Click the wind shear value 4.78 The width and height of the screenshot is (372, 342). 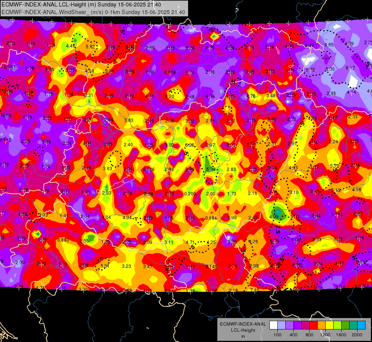(x=251, y=96)
